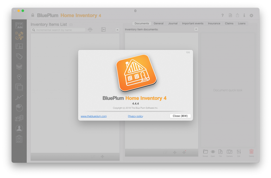Switch to the Documents tab
This screenshot has width=271, height=178.
[x=142, y=23]
